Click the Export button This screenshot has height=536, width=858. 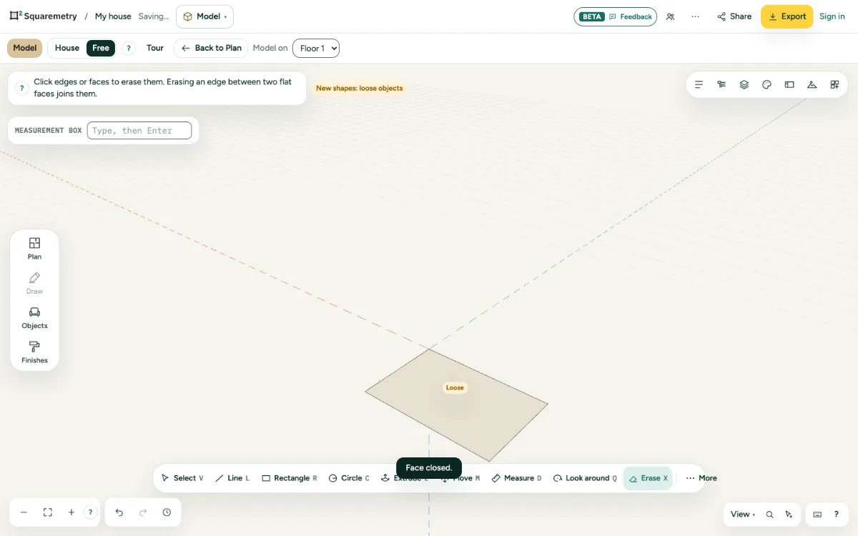tap(786, 16)
